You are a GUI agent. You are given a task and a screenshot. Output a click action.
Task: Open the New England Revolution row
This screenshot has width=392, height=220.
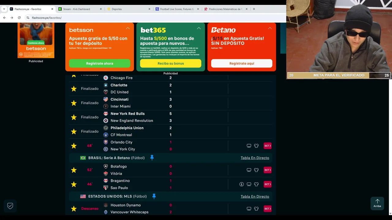click(x=132, y=121)
